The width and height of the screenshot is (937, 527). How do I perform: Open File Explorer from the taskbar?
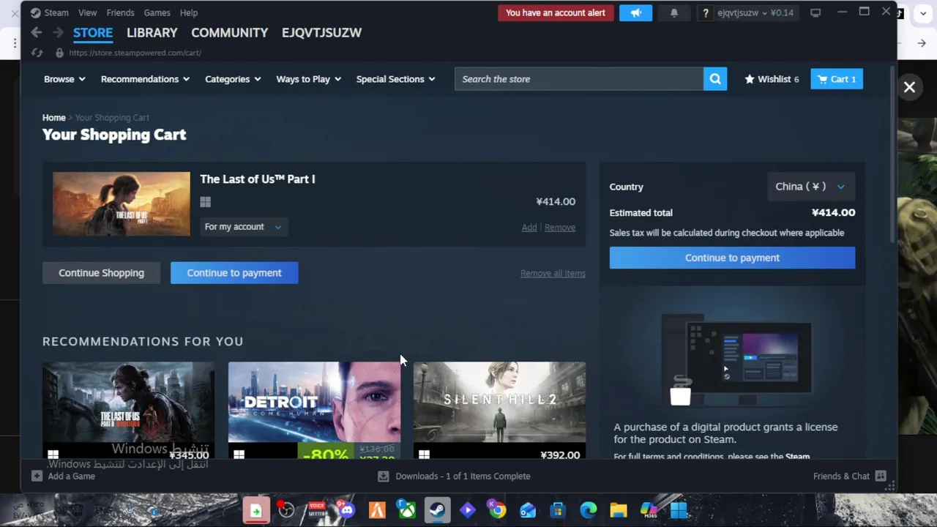point(619,509)
